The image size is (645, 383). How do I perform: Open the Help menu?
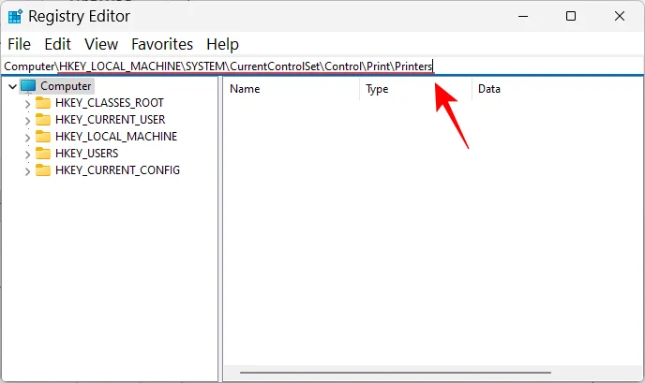coord(222,44)
